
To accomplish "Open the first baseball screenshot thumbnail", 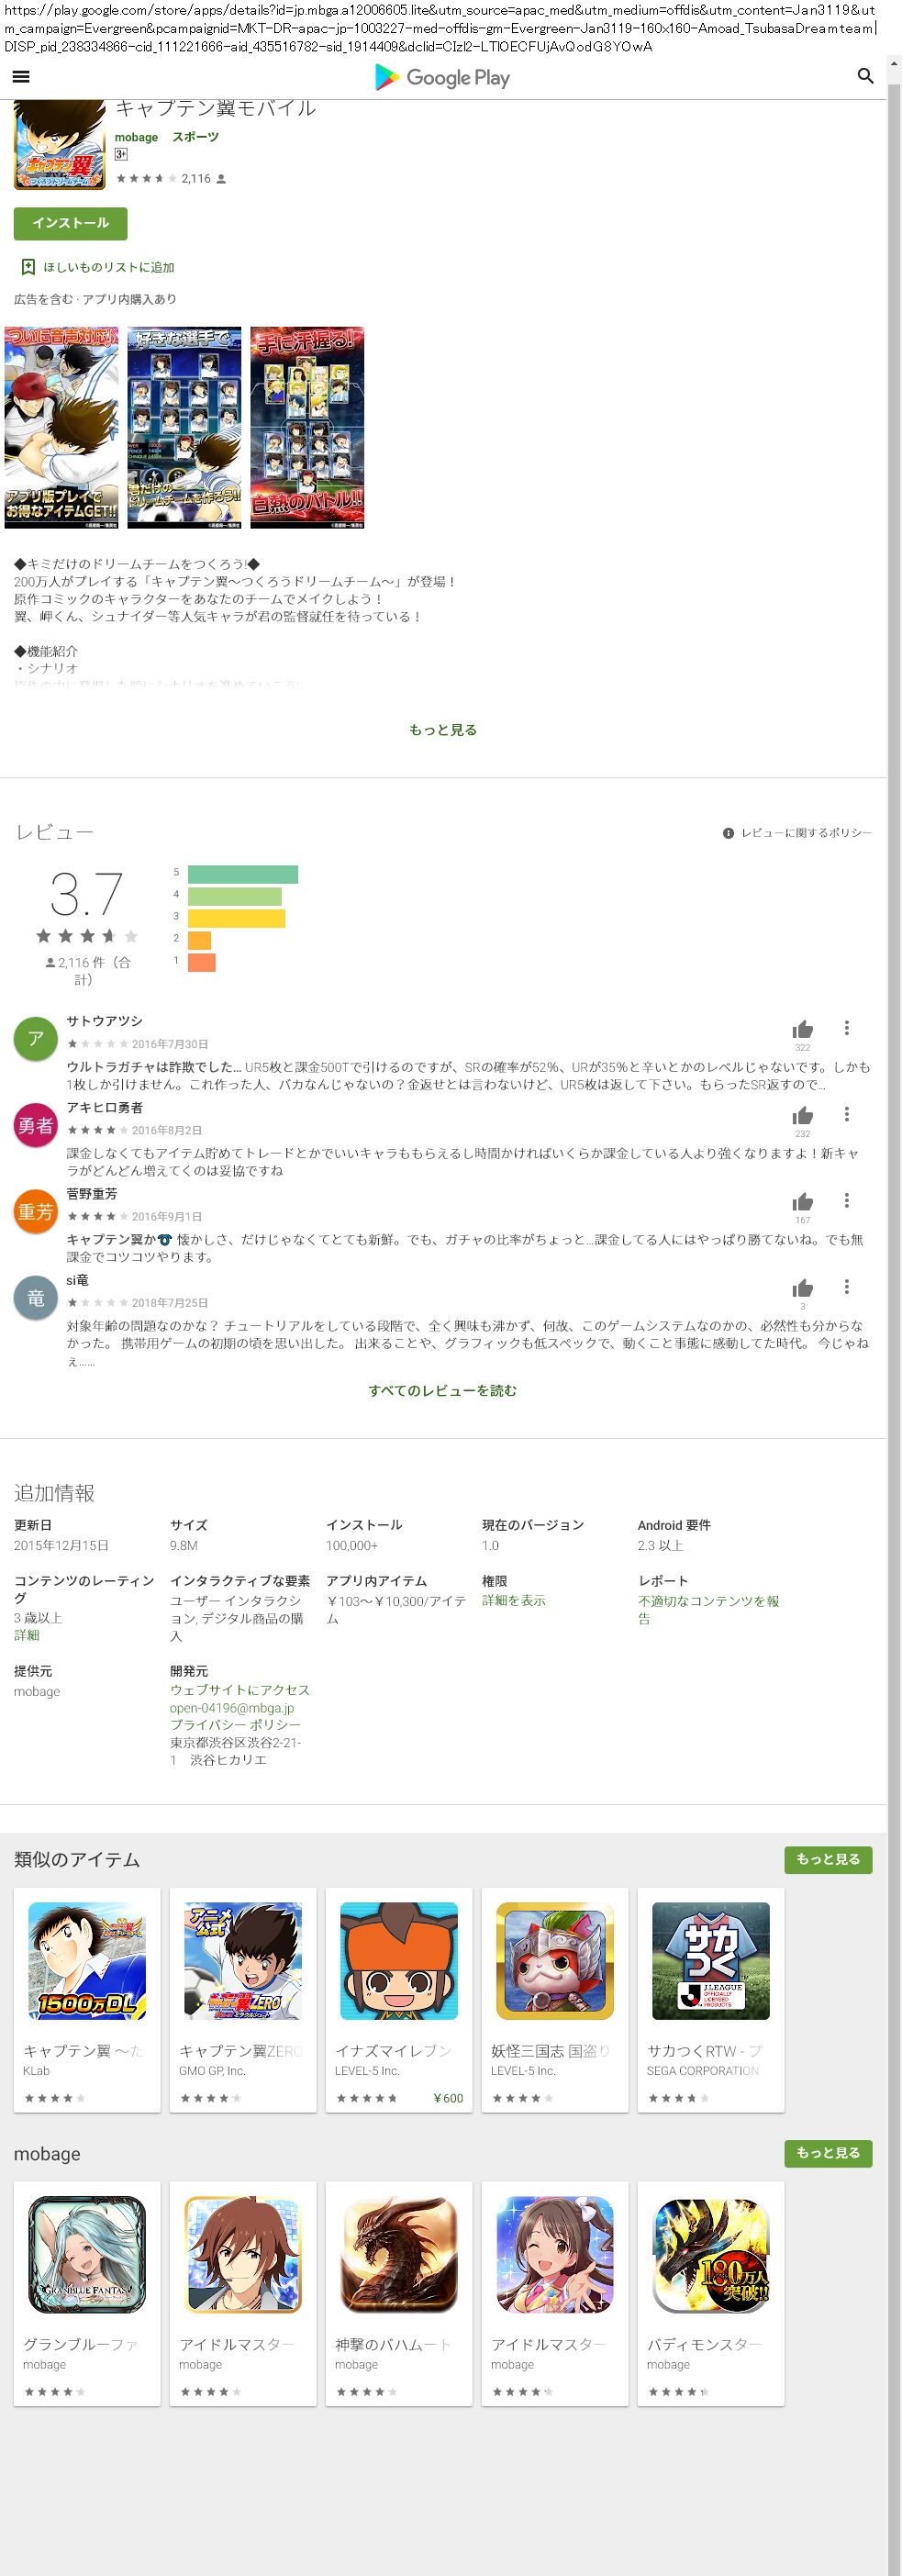I will point(61,427).
